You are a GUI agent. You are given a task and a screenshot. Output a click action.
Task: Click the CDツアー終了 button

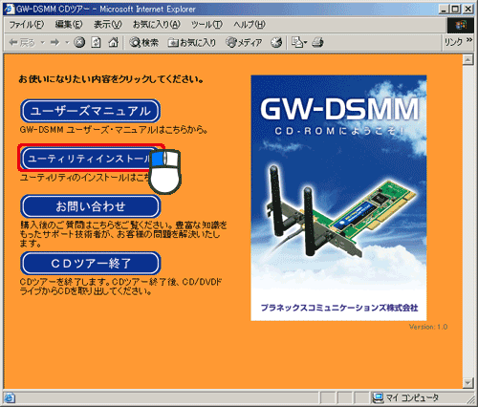click(91, 263)
